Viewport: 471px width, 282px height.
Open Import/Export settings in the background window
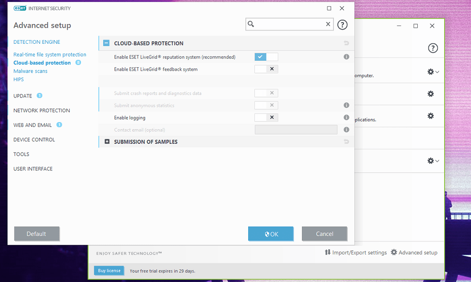point(356,252)
